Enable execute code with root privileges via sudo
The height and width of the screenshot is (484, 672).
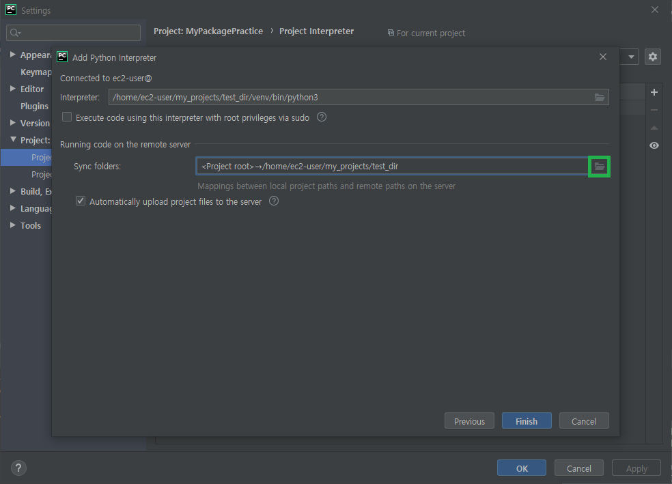67,117
